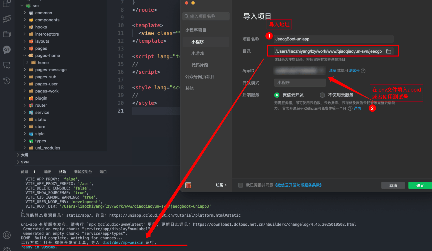Click the src folder icon
Screen dimensions: 432x251
28,6
